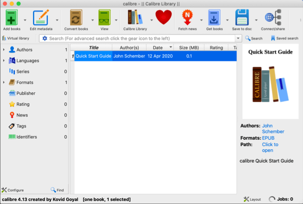Open the Get books store icon
The image size is (303, 204).
[214, 18]
